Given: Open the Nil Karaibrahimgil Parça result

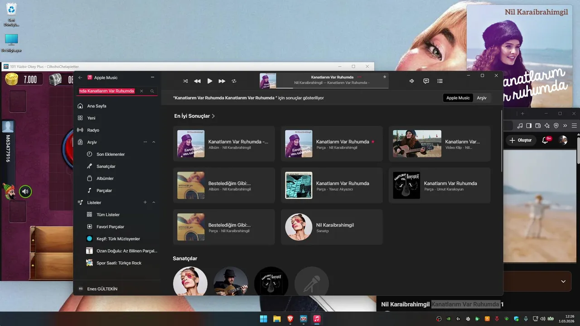Looking at the screenshot, I should pos(332,144).
